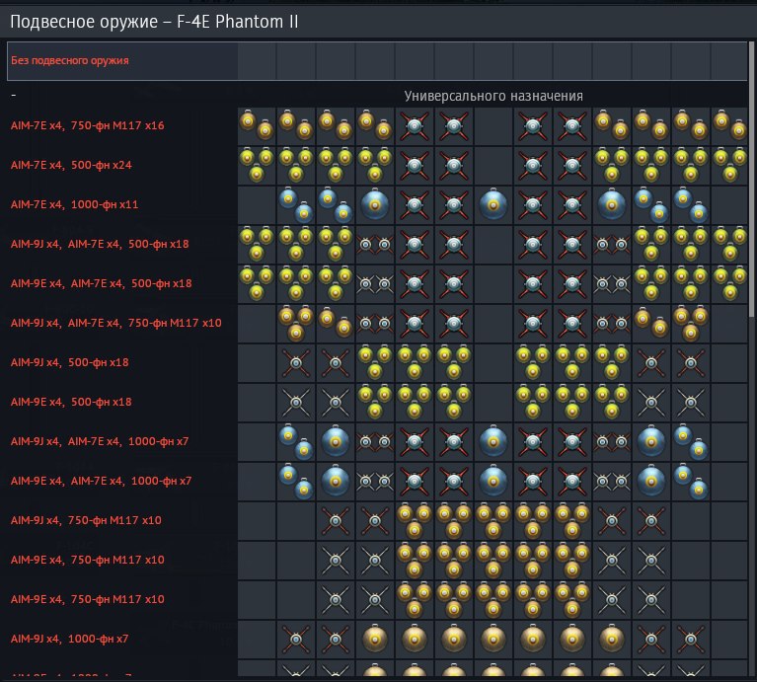Click last triple-bomb icon in AIM-9E, AIM-7E, 500-фн x18 row
Image resolution: width=757 pixels, height=682 pixels.
(x=730, y=283)
